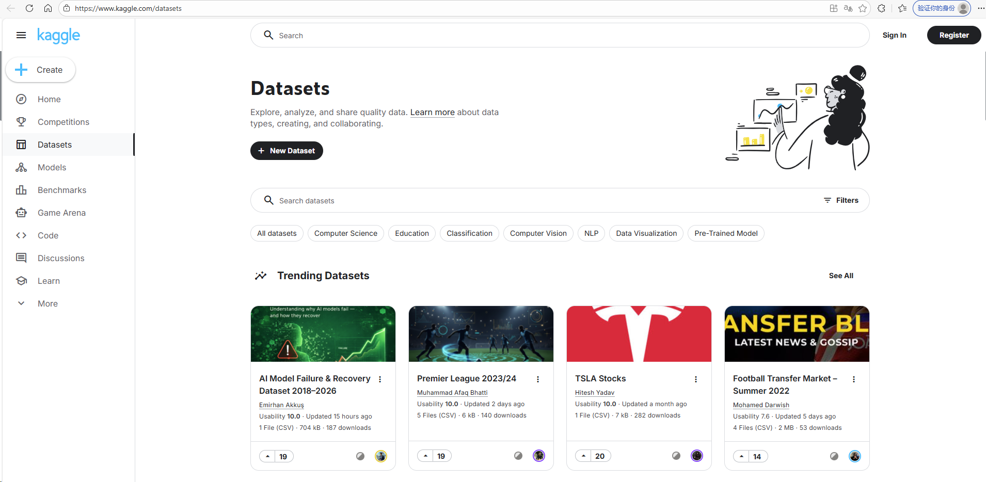Open Football Transfer Market thumbnail
Viewport: 986px width, 482px height.
coord(797,334)
